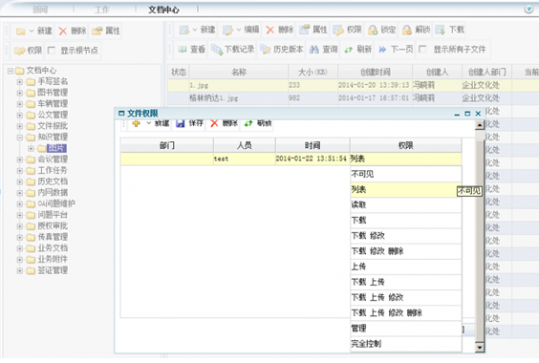Select the 格林纳达1.jpg file row
The width and height of the screenshot is (539, 363).
353,98
